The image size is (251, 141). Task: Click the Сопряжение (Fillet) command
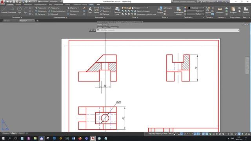pyautogui.click(x=73, y=11)
